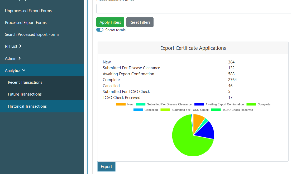Click the value 384

tap(231, 62)
